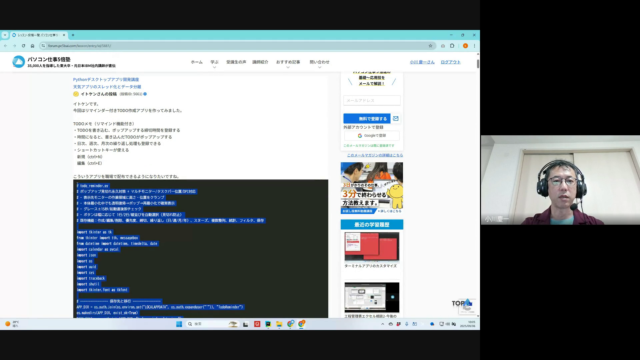
Task: Click the bookmark star icon in address bar
Action: tap(430, 46)
